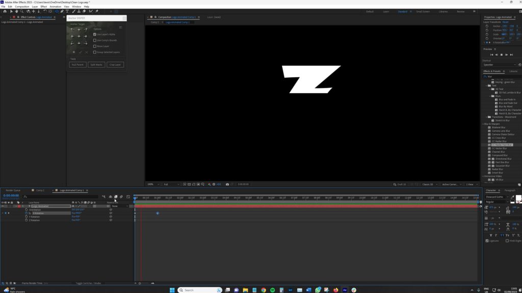Open viewer resolution Full dropdown

click(x=171, y=184)
